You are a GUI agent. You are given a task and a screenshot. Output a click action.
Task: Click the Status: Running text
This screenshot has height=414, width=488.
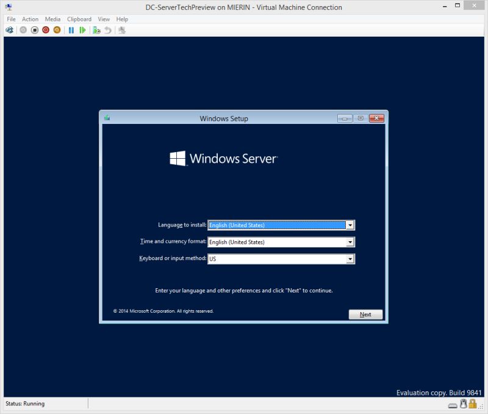click(25, 404)
